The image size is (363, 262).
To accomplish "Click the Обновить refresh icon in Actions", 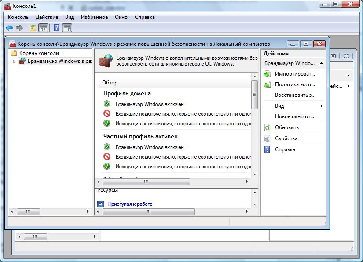I will point(267,127).
